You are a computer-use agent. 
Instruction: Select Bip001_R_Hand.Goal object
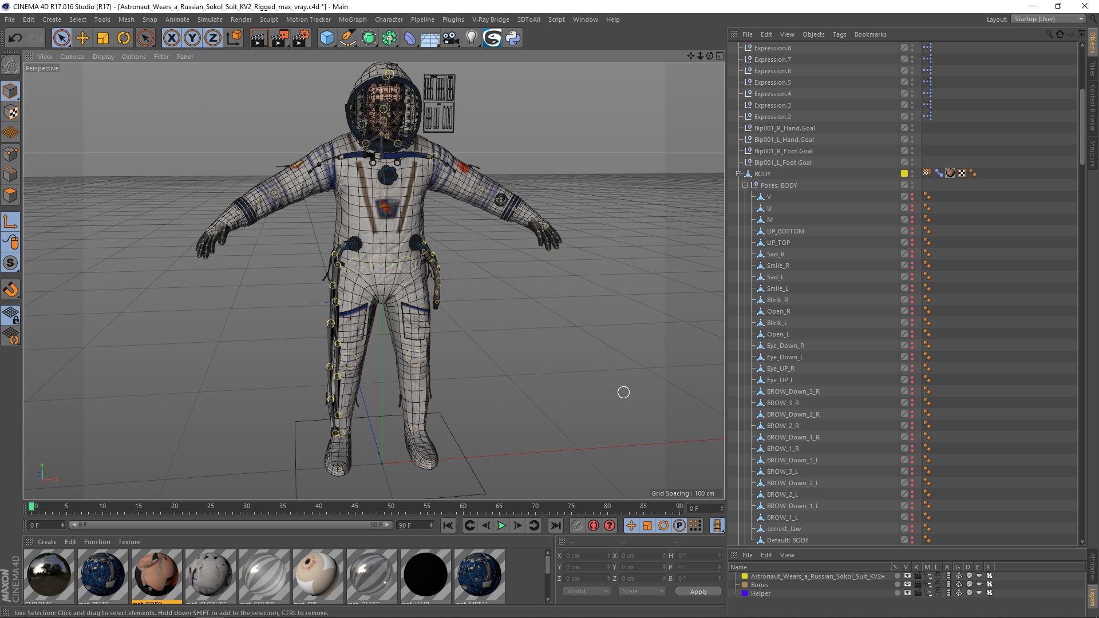(784, 128)
